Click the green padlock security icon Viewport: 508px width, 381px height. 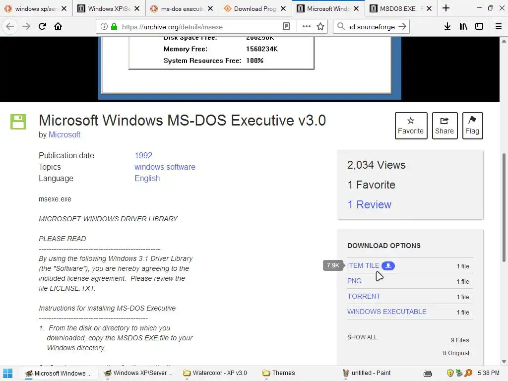click(114, 27)
